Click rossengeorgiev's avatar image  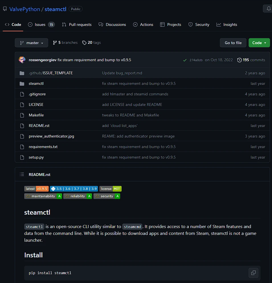point(22,60)
